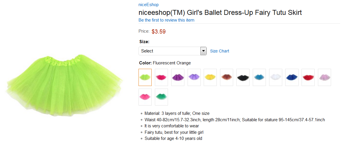Viewport: 348px width, 146px height.
Task: Click the Size dropdown arrow button
Action: click(204, 51)
